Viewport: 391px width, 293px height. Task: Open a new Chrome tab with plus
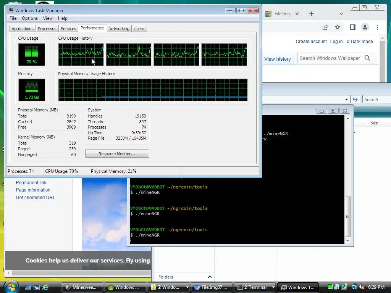point(312,14)
